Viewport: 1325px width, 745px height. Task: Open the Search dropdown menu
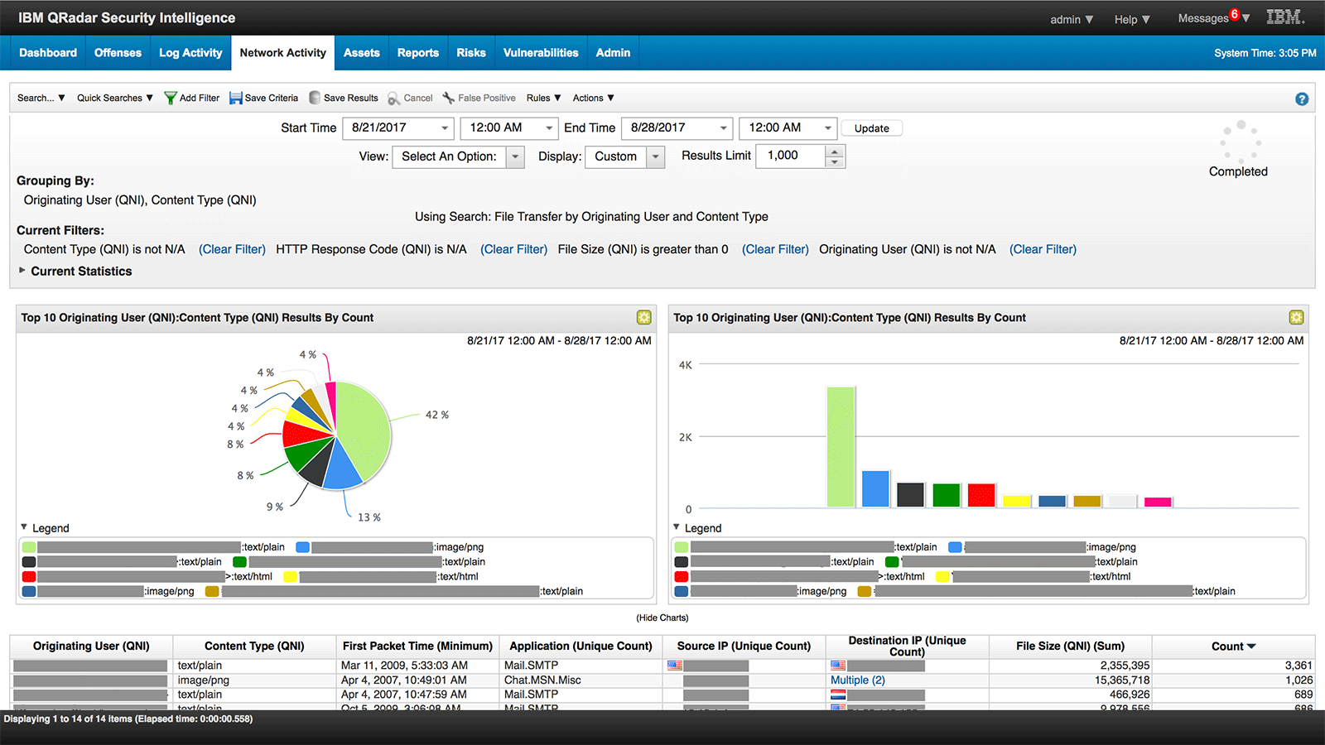pos(41,98)
